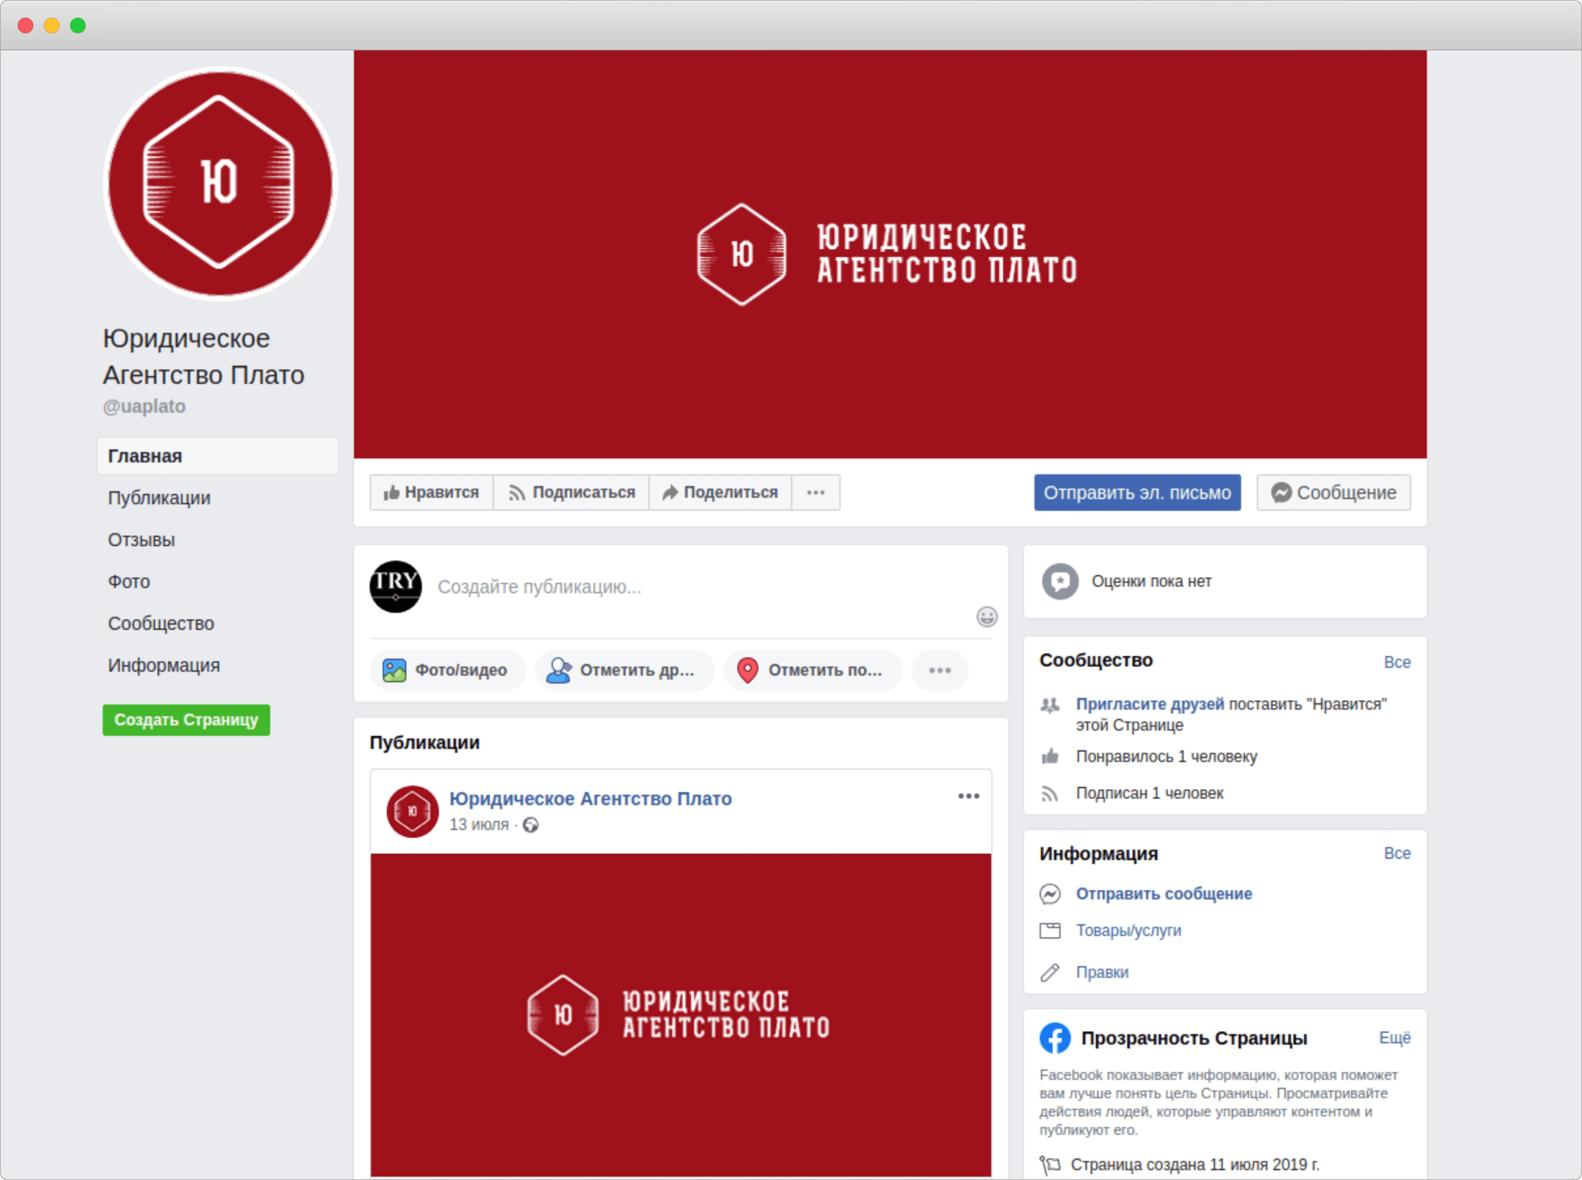The image size is (1582, 1180).
Task: Click the flag icon beside Страница создана
Action: click(x=1049, y=1165)
